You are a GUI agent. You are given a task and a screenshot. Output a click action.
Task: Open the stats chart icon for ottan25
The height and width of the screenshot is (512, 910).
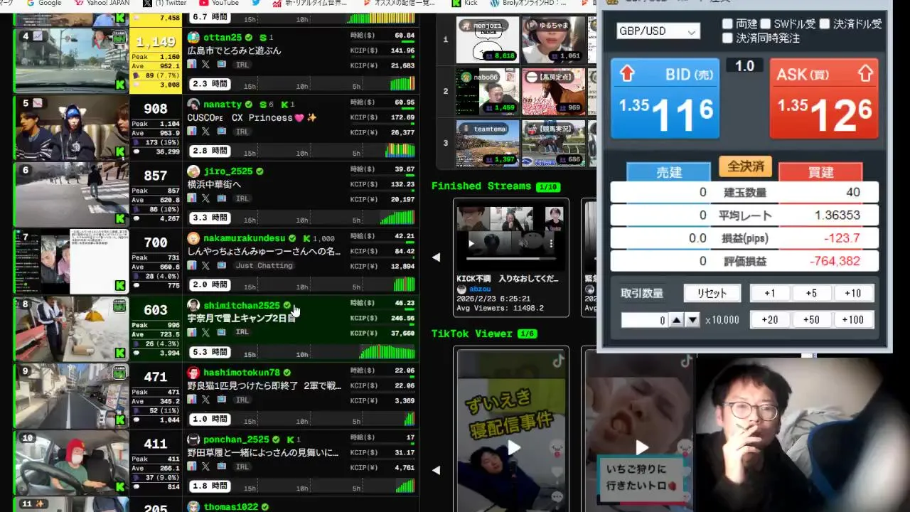pos(192,64)
